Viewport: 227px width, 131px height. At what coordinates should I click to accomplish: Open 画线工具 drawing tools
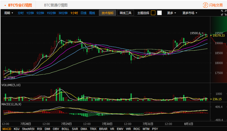[x=125, y=13]
